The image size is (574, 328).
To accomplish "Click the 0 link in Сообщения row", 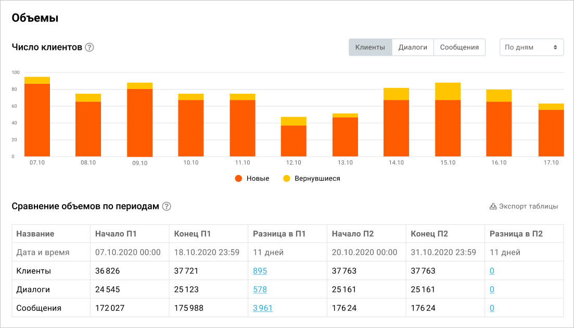I will coord(492,308).
